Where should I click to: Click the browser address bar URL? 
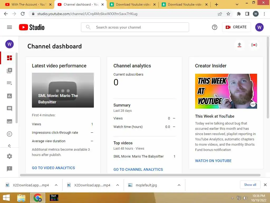tap(87, 14)
